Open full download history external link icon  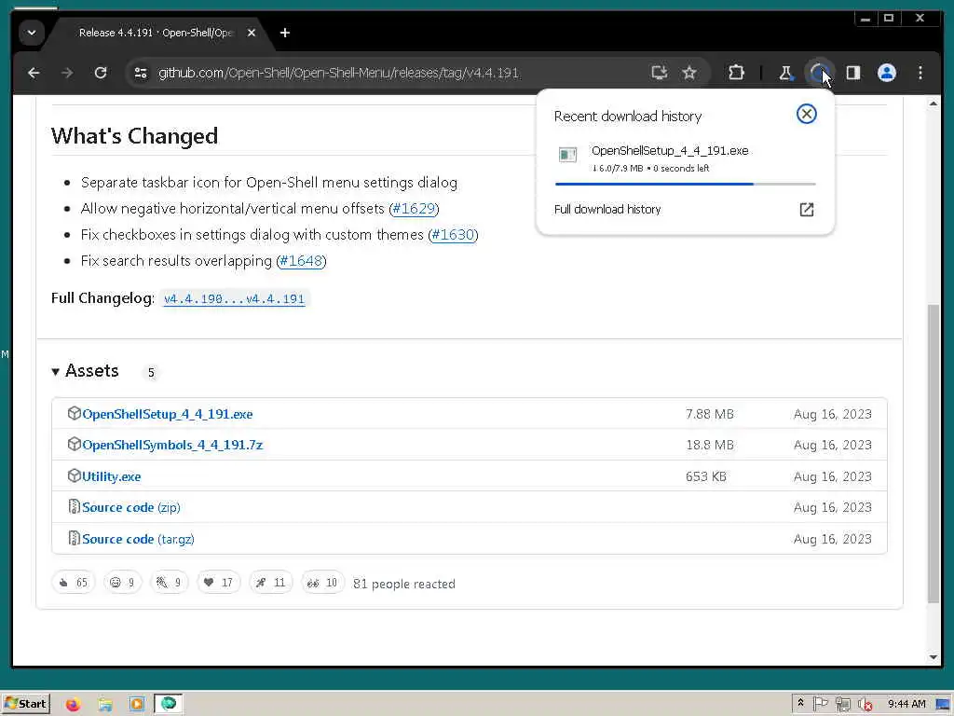point(806,210)
